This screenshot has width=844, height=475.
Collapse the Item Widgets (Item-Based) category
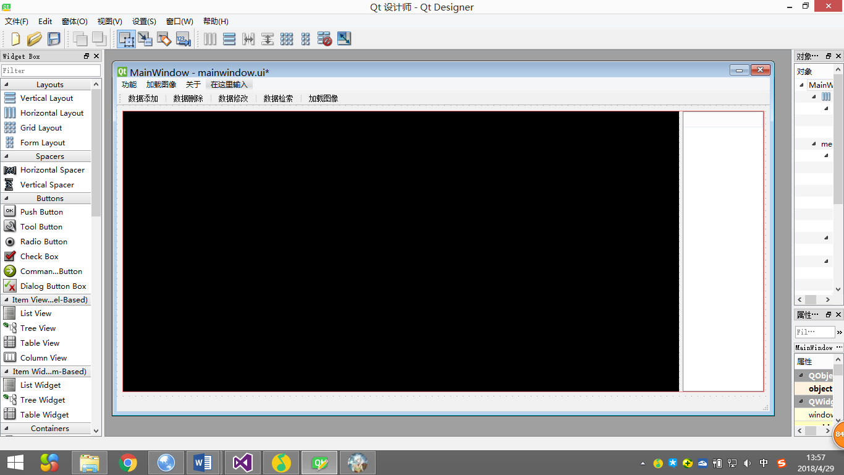[x=6, y=372]
